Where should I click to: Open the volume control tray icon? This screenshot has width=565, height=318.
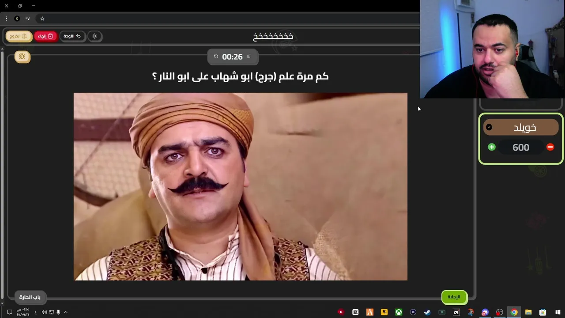(44, 312)
